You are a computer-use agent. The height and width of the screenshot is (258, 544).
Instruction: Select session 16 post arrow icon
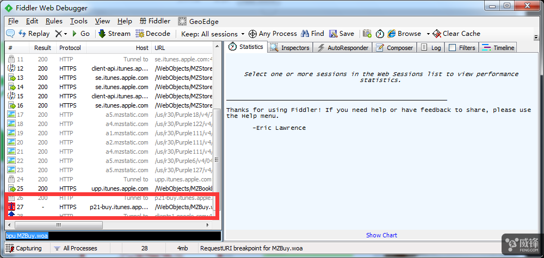(x=11, y=105)
